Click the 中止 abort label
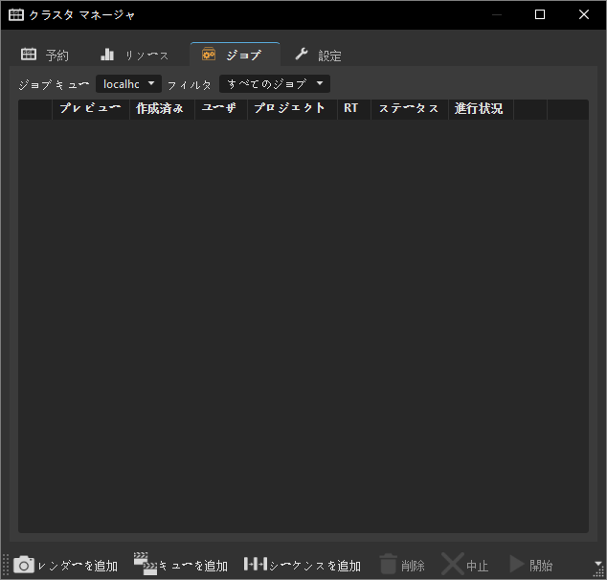Viewport: 607px width, 580px height. pyautogui.click(x=478, y=566)
